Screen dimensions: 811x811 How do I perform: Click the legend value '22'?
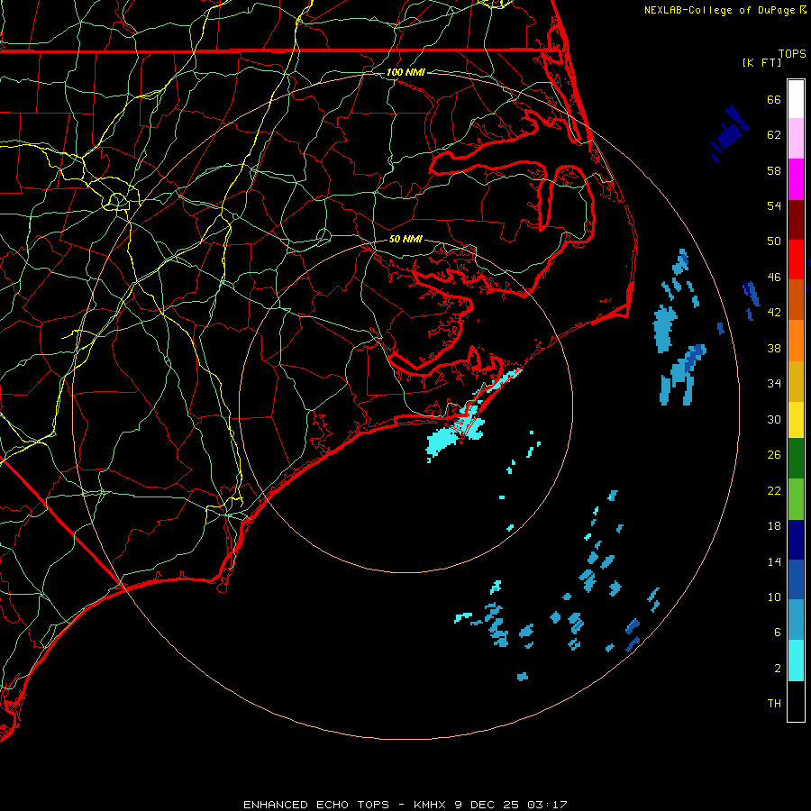coord(774,490)
